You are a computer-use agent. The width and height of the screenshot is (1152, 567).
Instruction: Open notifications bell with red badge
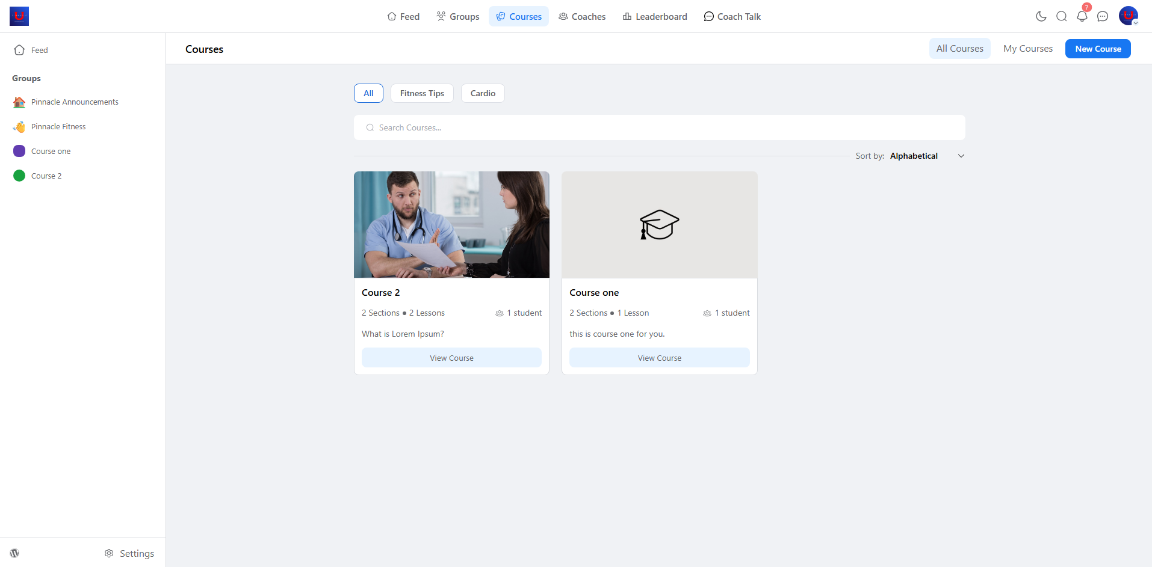point(1082,16)
